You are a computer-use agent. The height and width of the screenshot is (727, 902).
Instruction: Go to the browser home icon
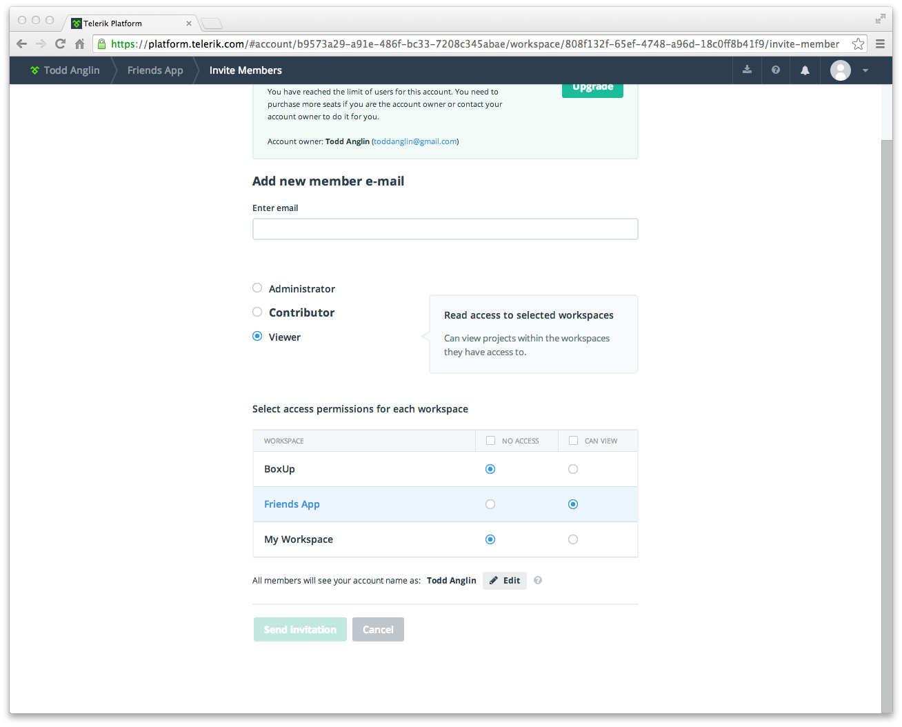pyautogui.click(x=80, y=44)
